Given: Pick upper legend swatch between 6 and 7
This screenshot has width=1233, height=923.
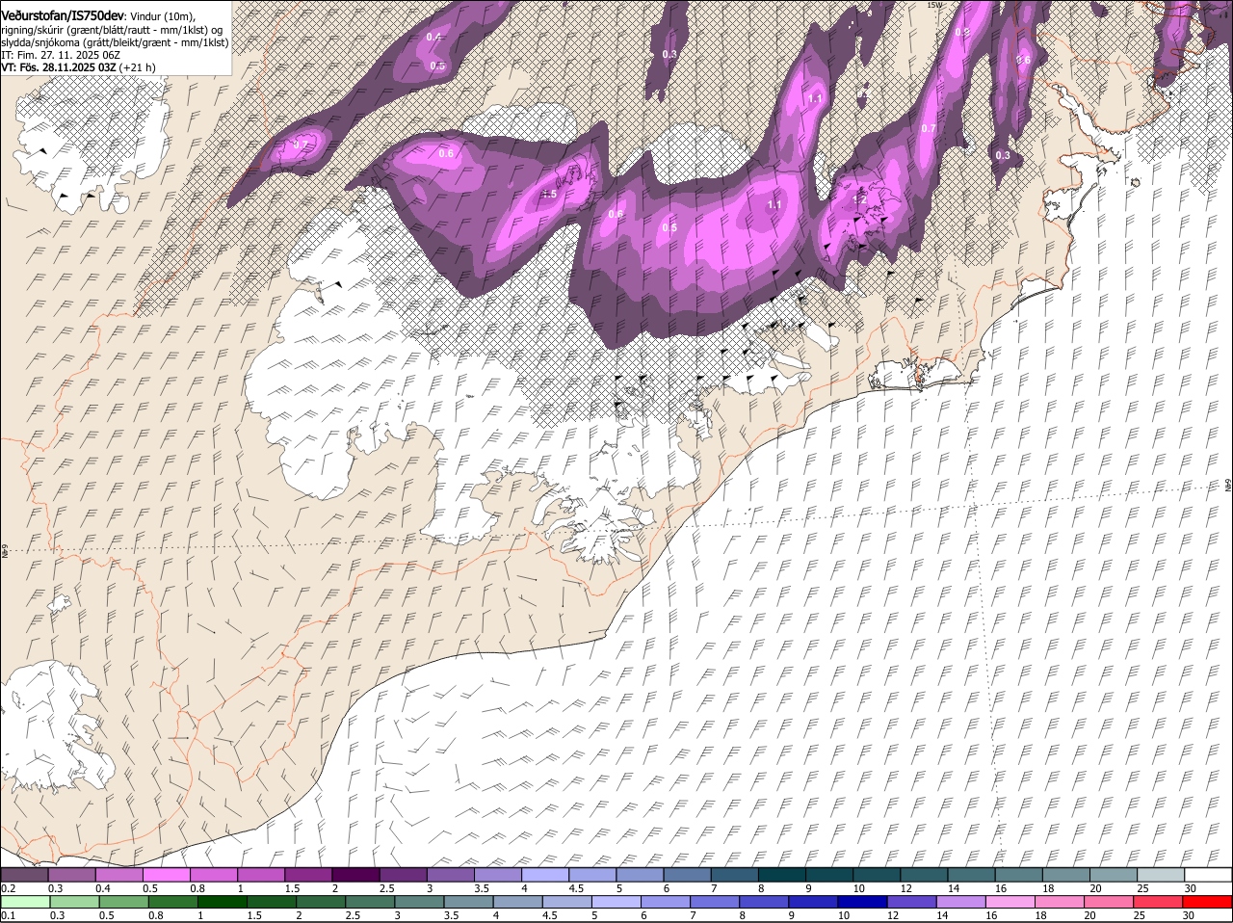Looking at the screenshot, I should (688, 875).
